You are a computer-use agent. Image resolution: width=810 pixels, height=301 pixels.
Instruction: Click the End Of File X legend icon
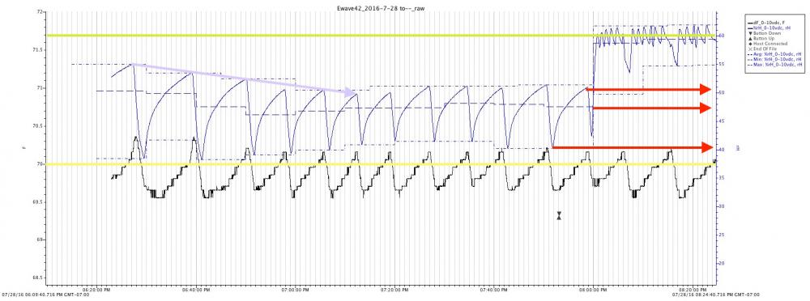coord(751,49)
